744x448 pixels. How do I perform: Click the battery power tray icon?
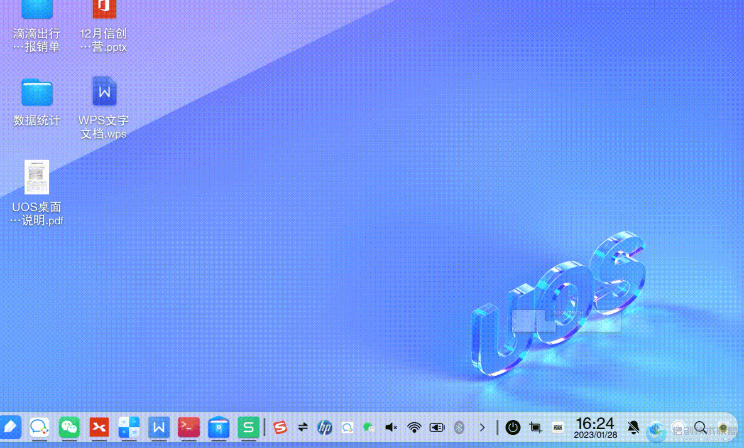point(437,427)
